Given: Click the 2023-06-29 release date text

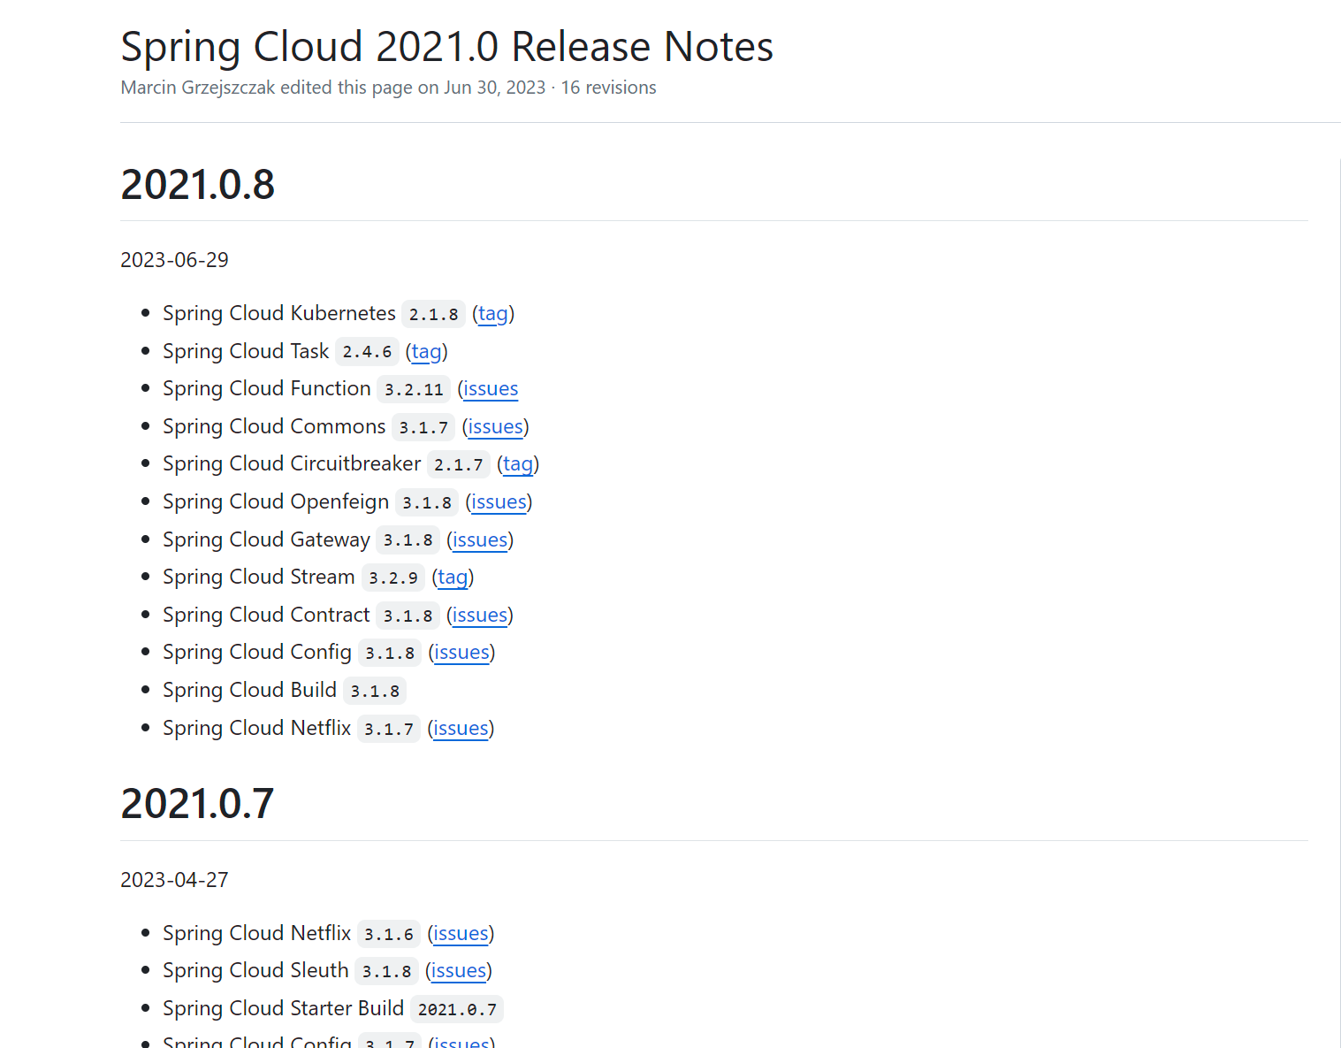Looking at the screenshot, I should point(174,260).
